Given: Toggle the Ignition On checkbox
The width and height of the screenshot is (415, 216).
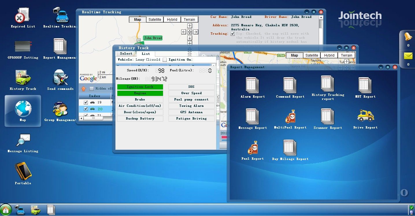Looking at the screenshot, I should 165,60.
